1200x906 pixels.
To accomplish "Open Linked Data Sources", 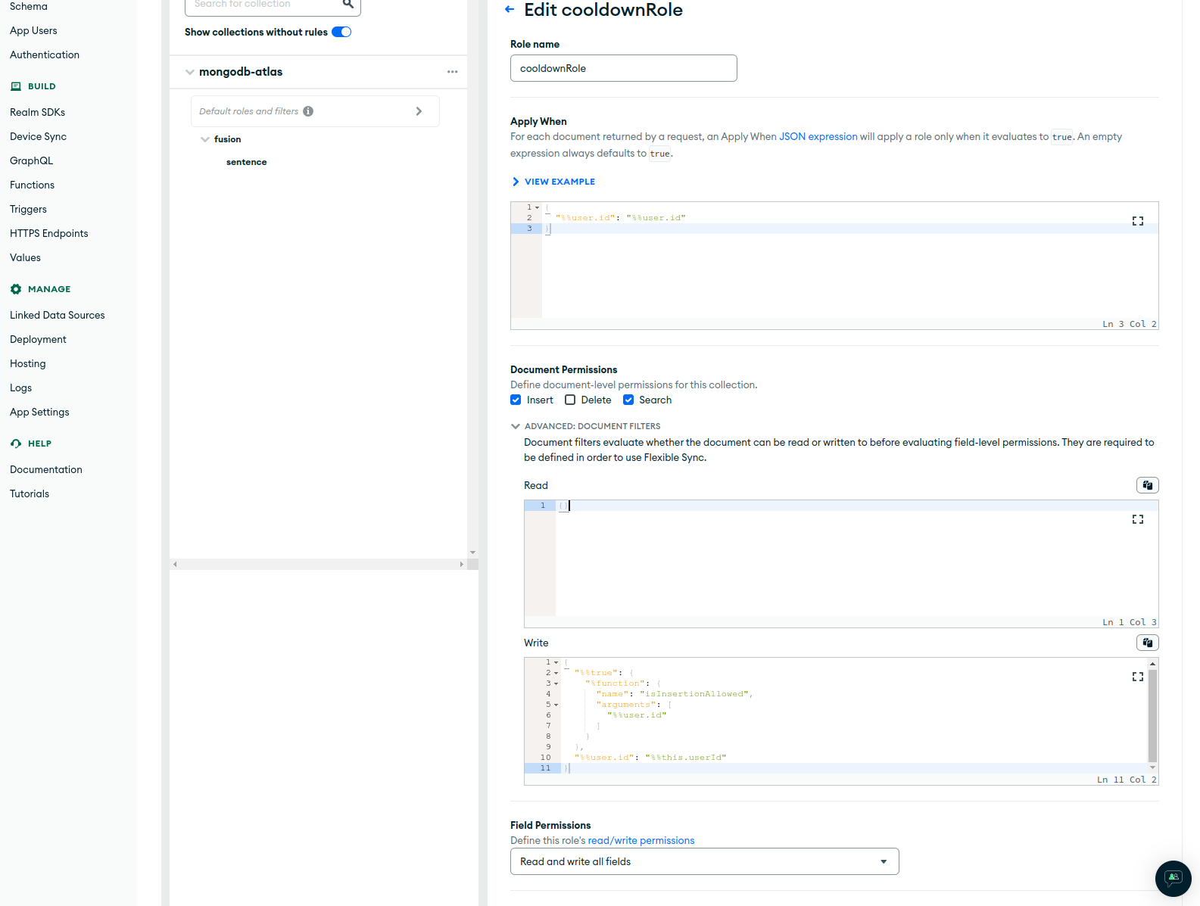I will 57,315.
